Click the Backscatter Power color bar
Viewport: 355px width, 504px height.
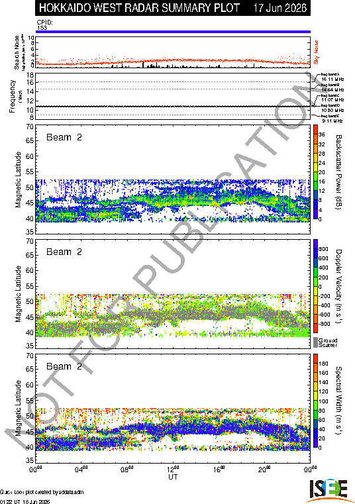[315, 172]
